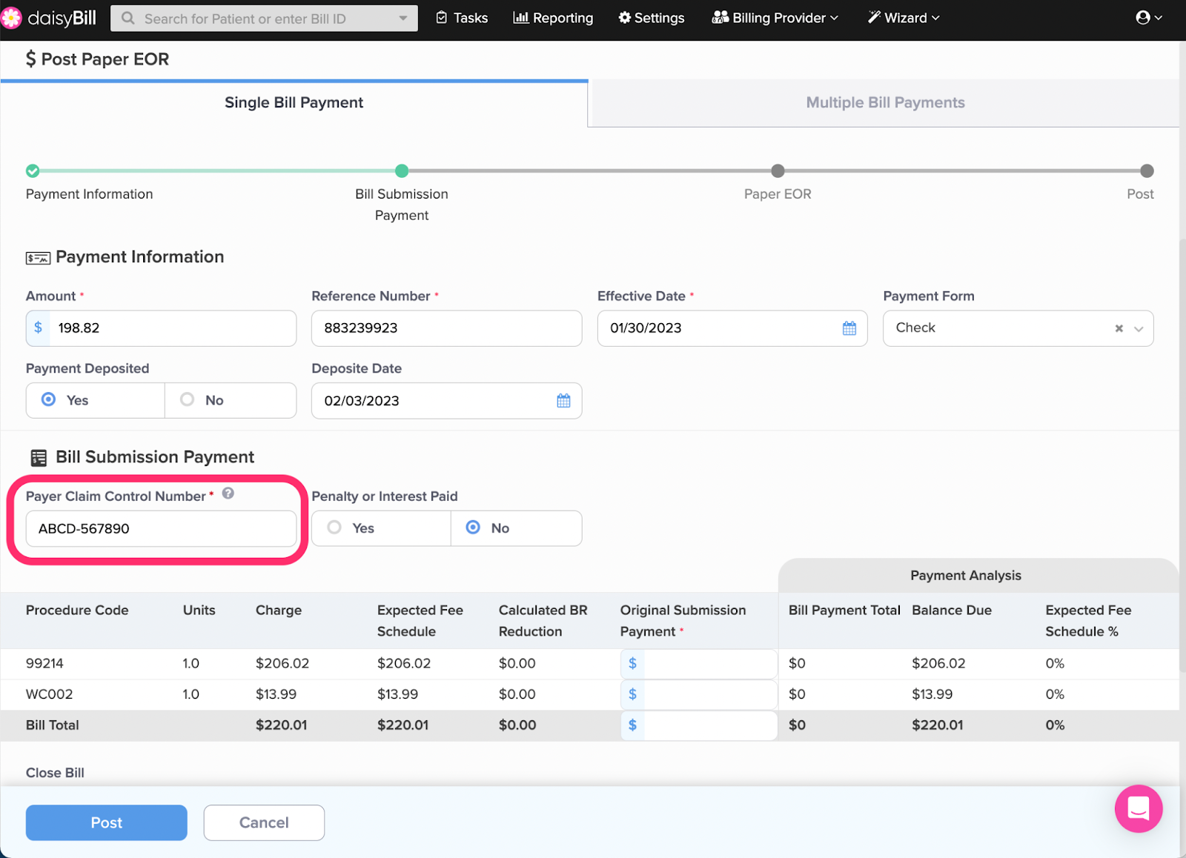Screen dimensions: 1186x858
Task: Open the Billing Provider menu
Action: [x=775, y=18]
